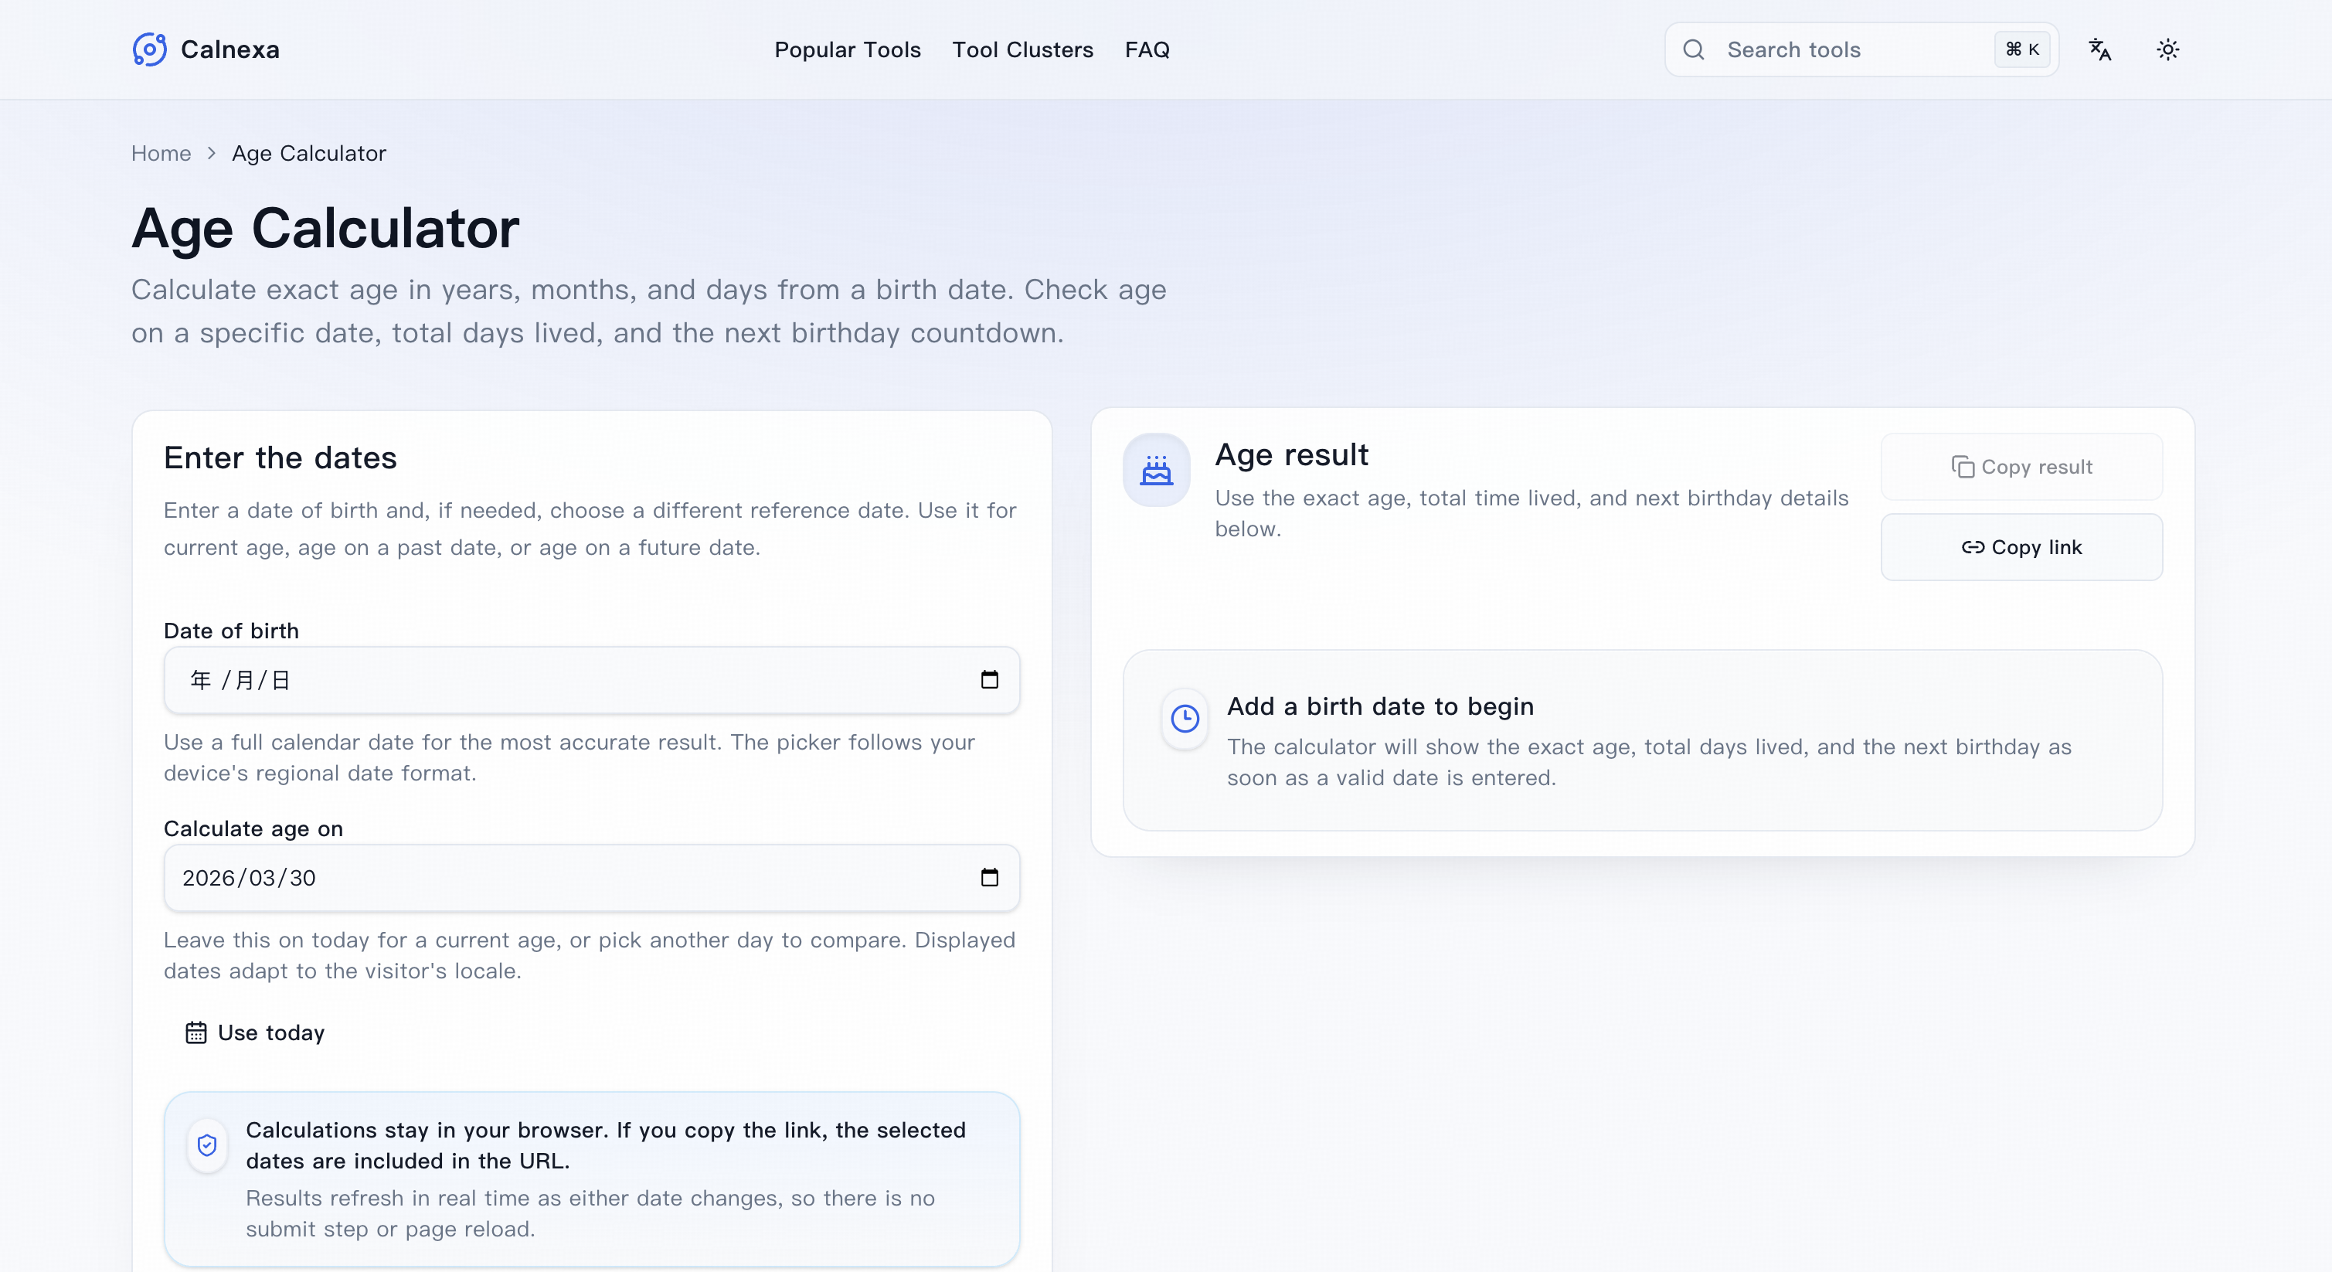Screen dimensions: 2332x1272
Task: Click the Age Calculator breadcrumb
Action: point(309,153)
